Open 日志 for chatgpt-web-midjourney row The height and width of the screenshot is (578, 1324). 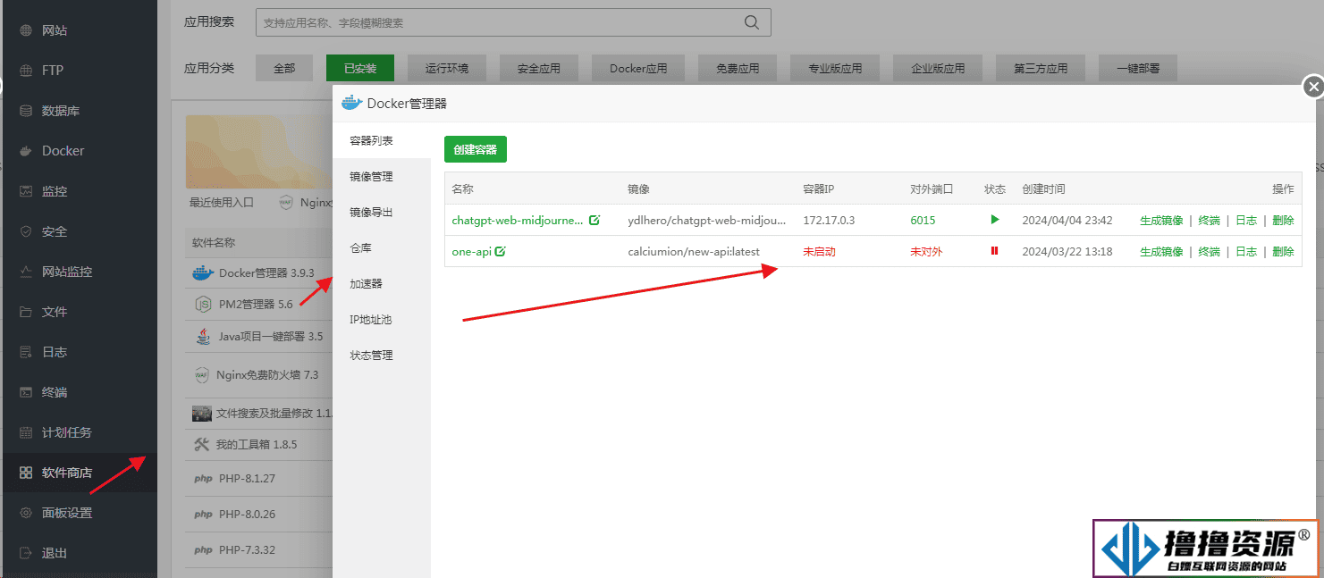[1246, 221]
